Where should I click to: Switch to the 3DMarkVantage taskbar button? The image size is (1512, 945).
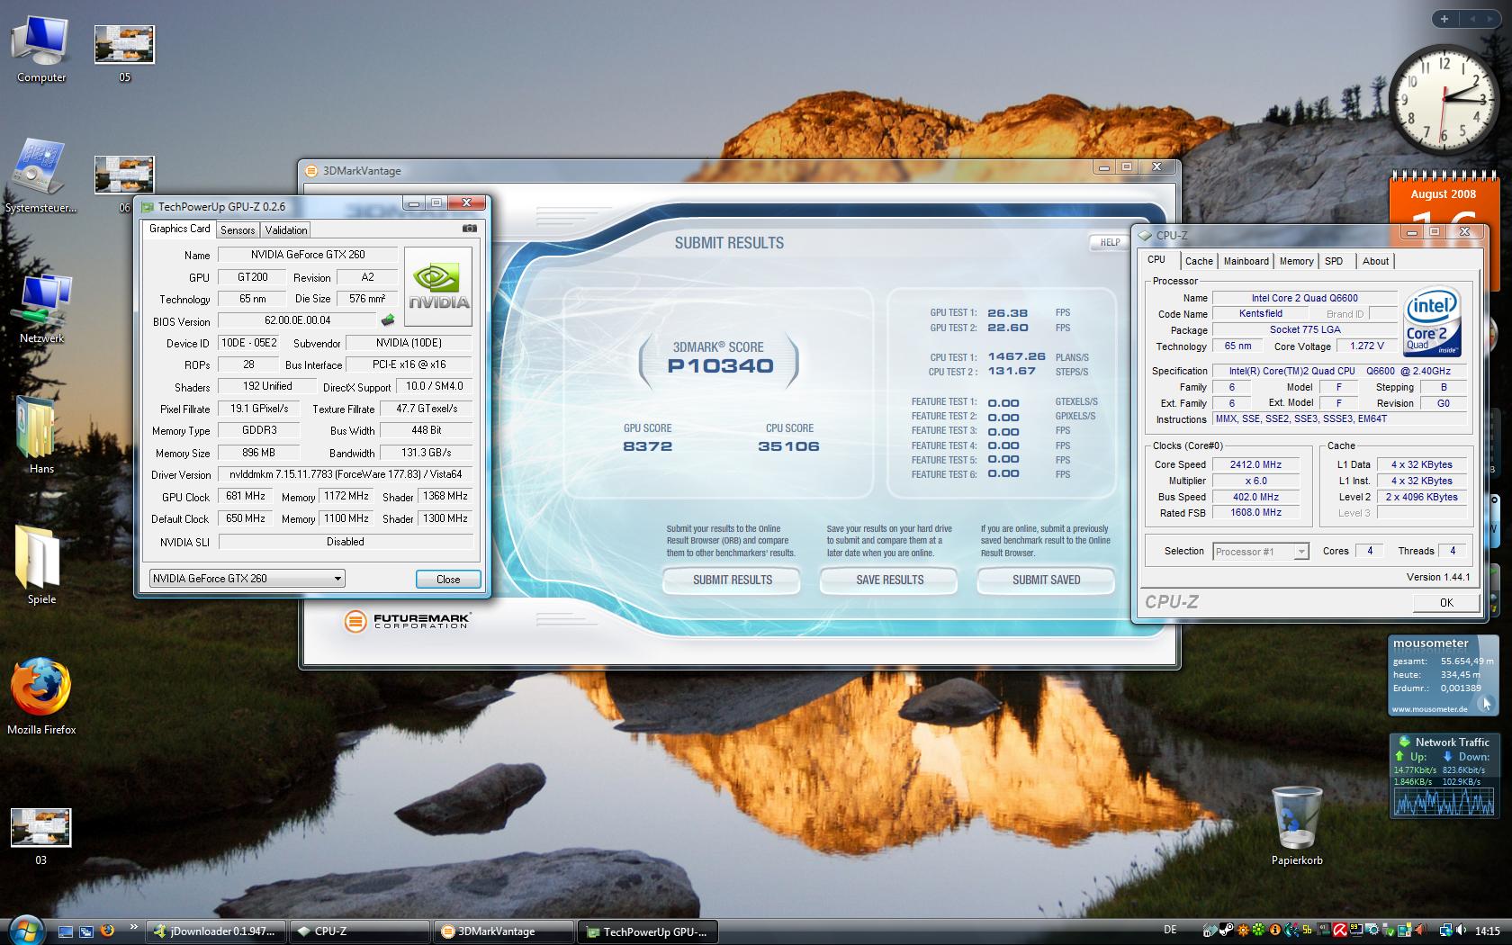coord(503,931)
